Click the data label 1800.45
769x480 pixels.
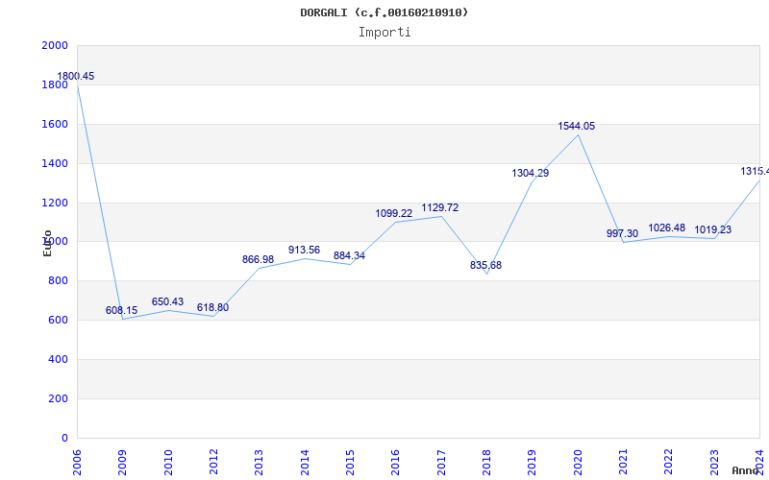tap(76, 77)
